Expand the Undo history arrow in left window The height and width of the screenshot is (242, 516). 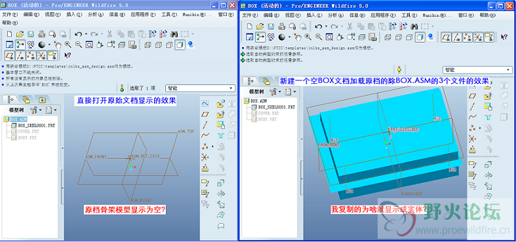tap(86, 34)
